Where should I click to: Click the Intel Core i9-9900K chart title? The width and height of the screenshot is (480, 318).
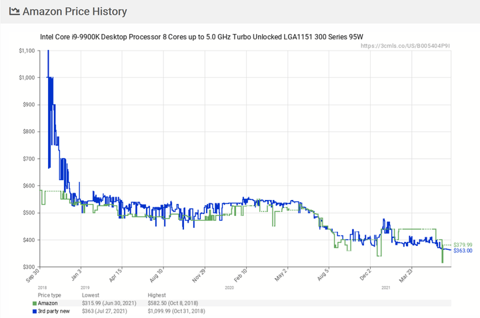click(201, 37)
